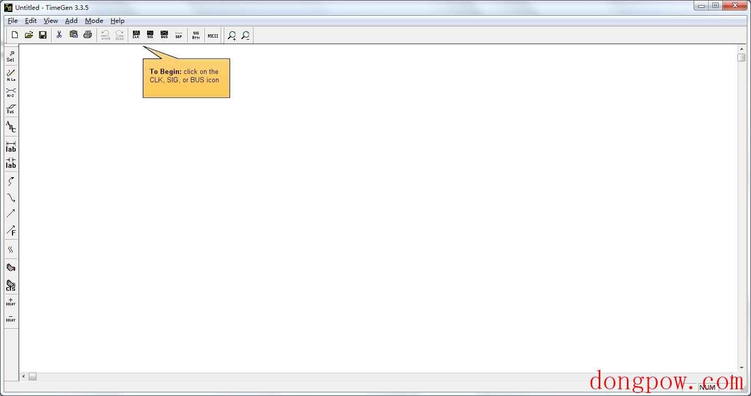
Task: Close the TimeGen window
Action: (735, 6)
